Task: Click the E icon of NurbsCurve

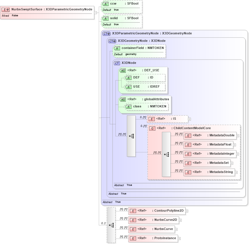Action: (x=133, y=229)
